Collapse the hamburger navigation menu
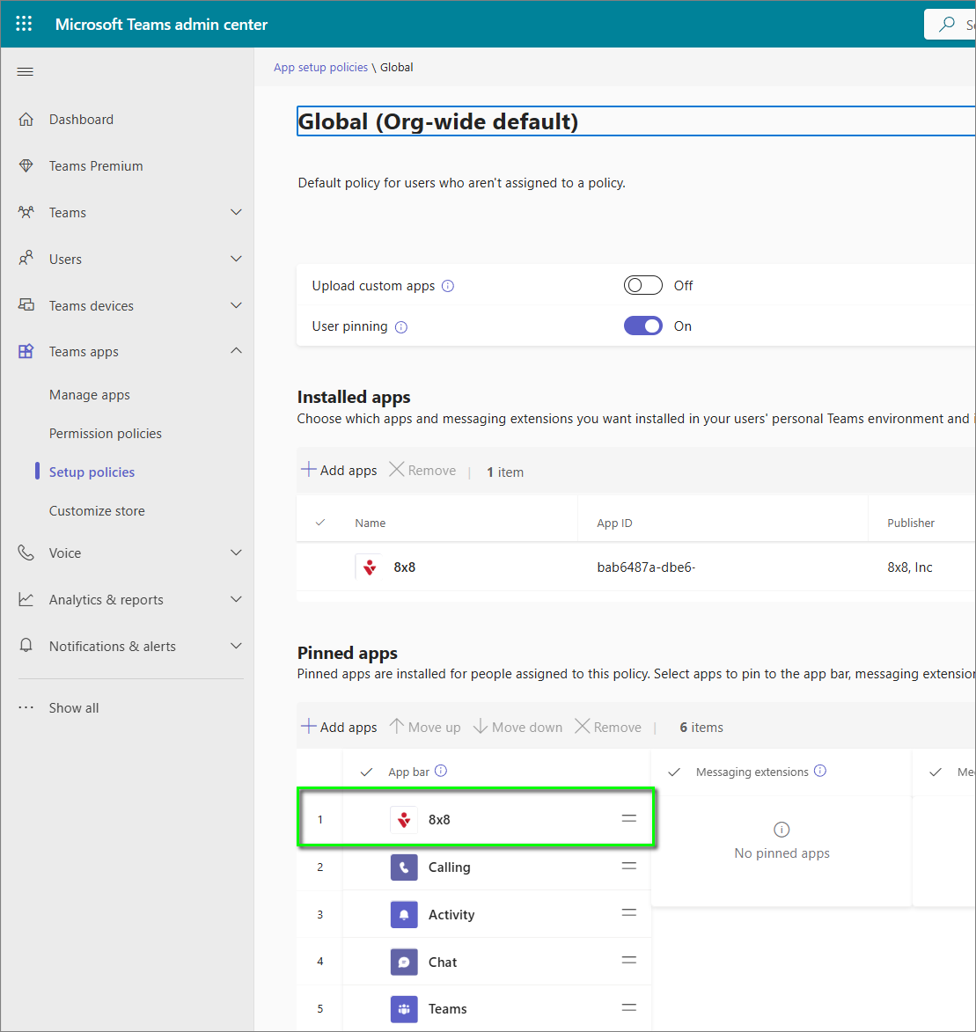This screenshot has height=1032, width=976. pos(26,72)
